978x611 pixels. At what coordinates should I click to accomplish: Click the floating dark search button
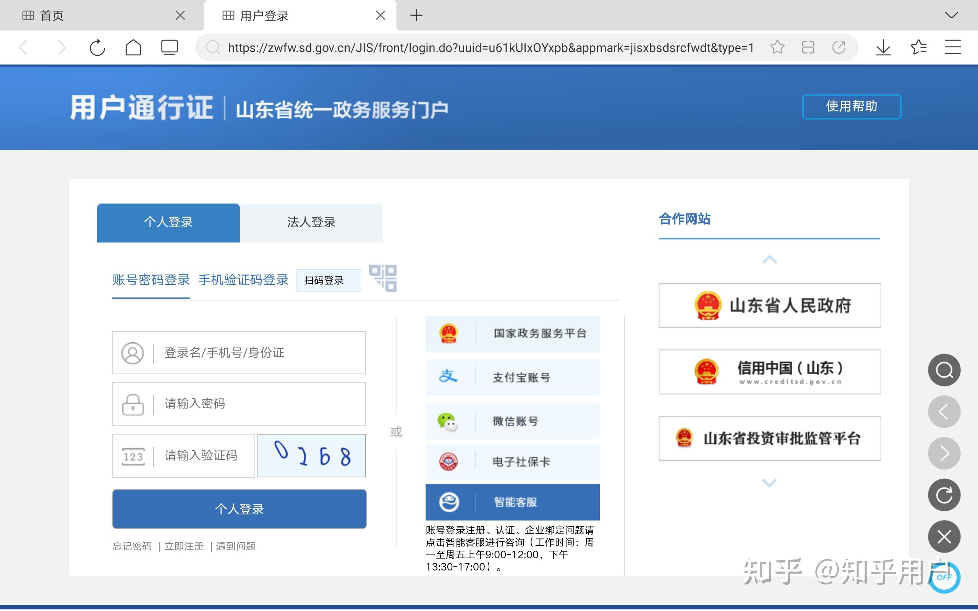[x=944, y=370]
